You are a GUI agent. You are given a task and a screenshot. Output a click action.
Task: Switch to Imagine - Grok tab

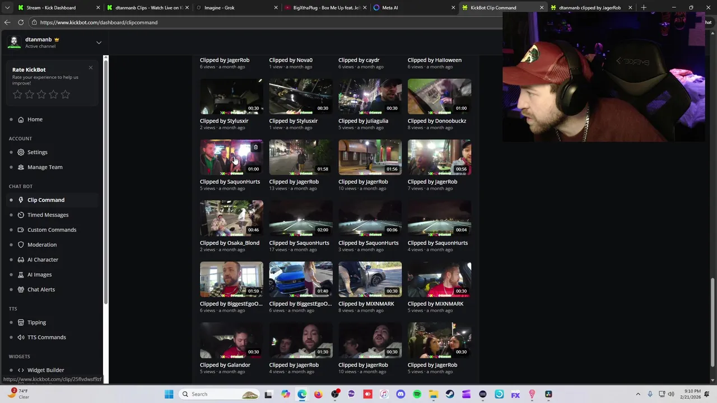[x=235, y=8]
